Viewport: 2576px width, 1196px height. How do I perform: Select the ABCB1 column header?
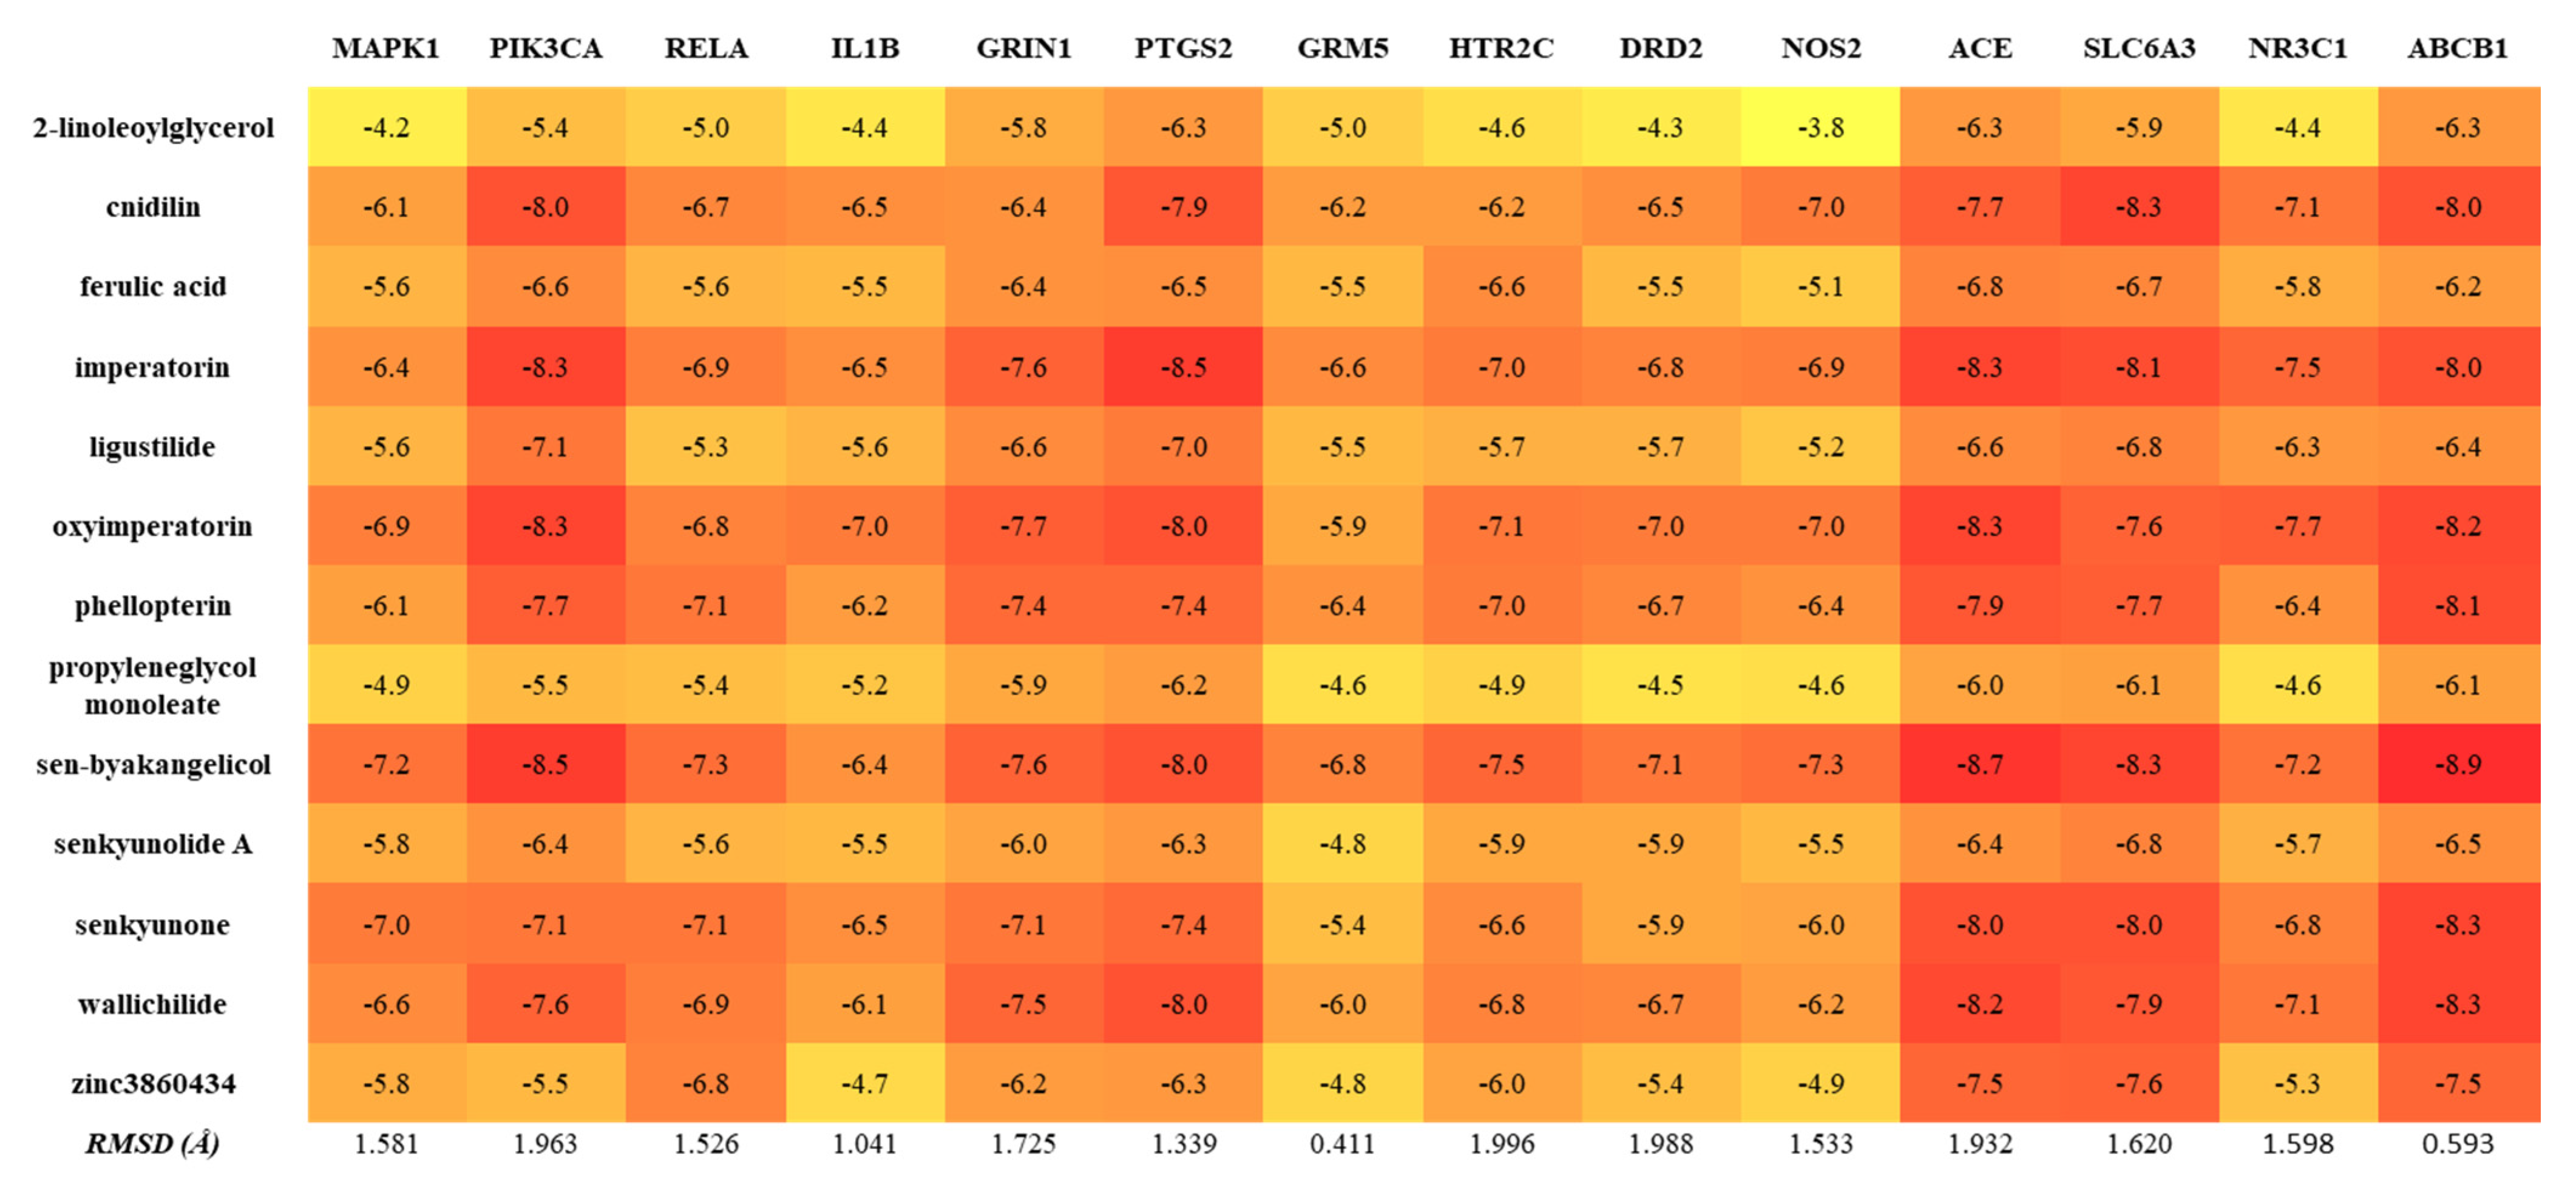[x=2457, y=48]
